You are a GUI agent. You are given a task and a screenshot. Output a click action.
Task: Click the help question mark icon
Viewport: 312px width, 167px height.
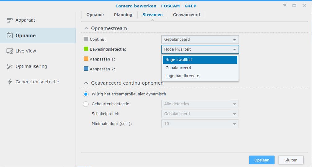(x=284, y=6)
